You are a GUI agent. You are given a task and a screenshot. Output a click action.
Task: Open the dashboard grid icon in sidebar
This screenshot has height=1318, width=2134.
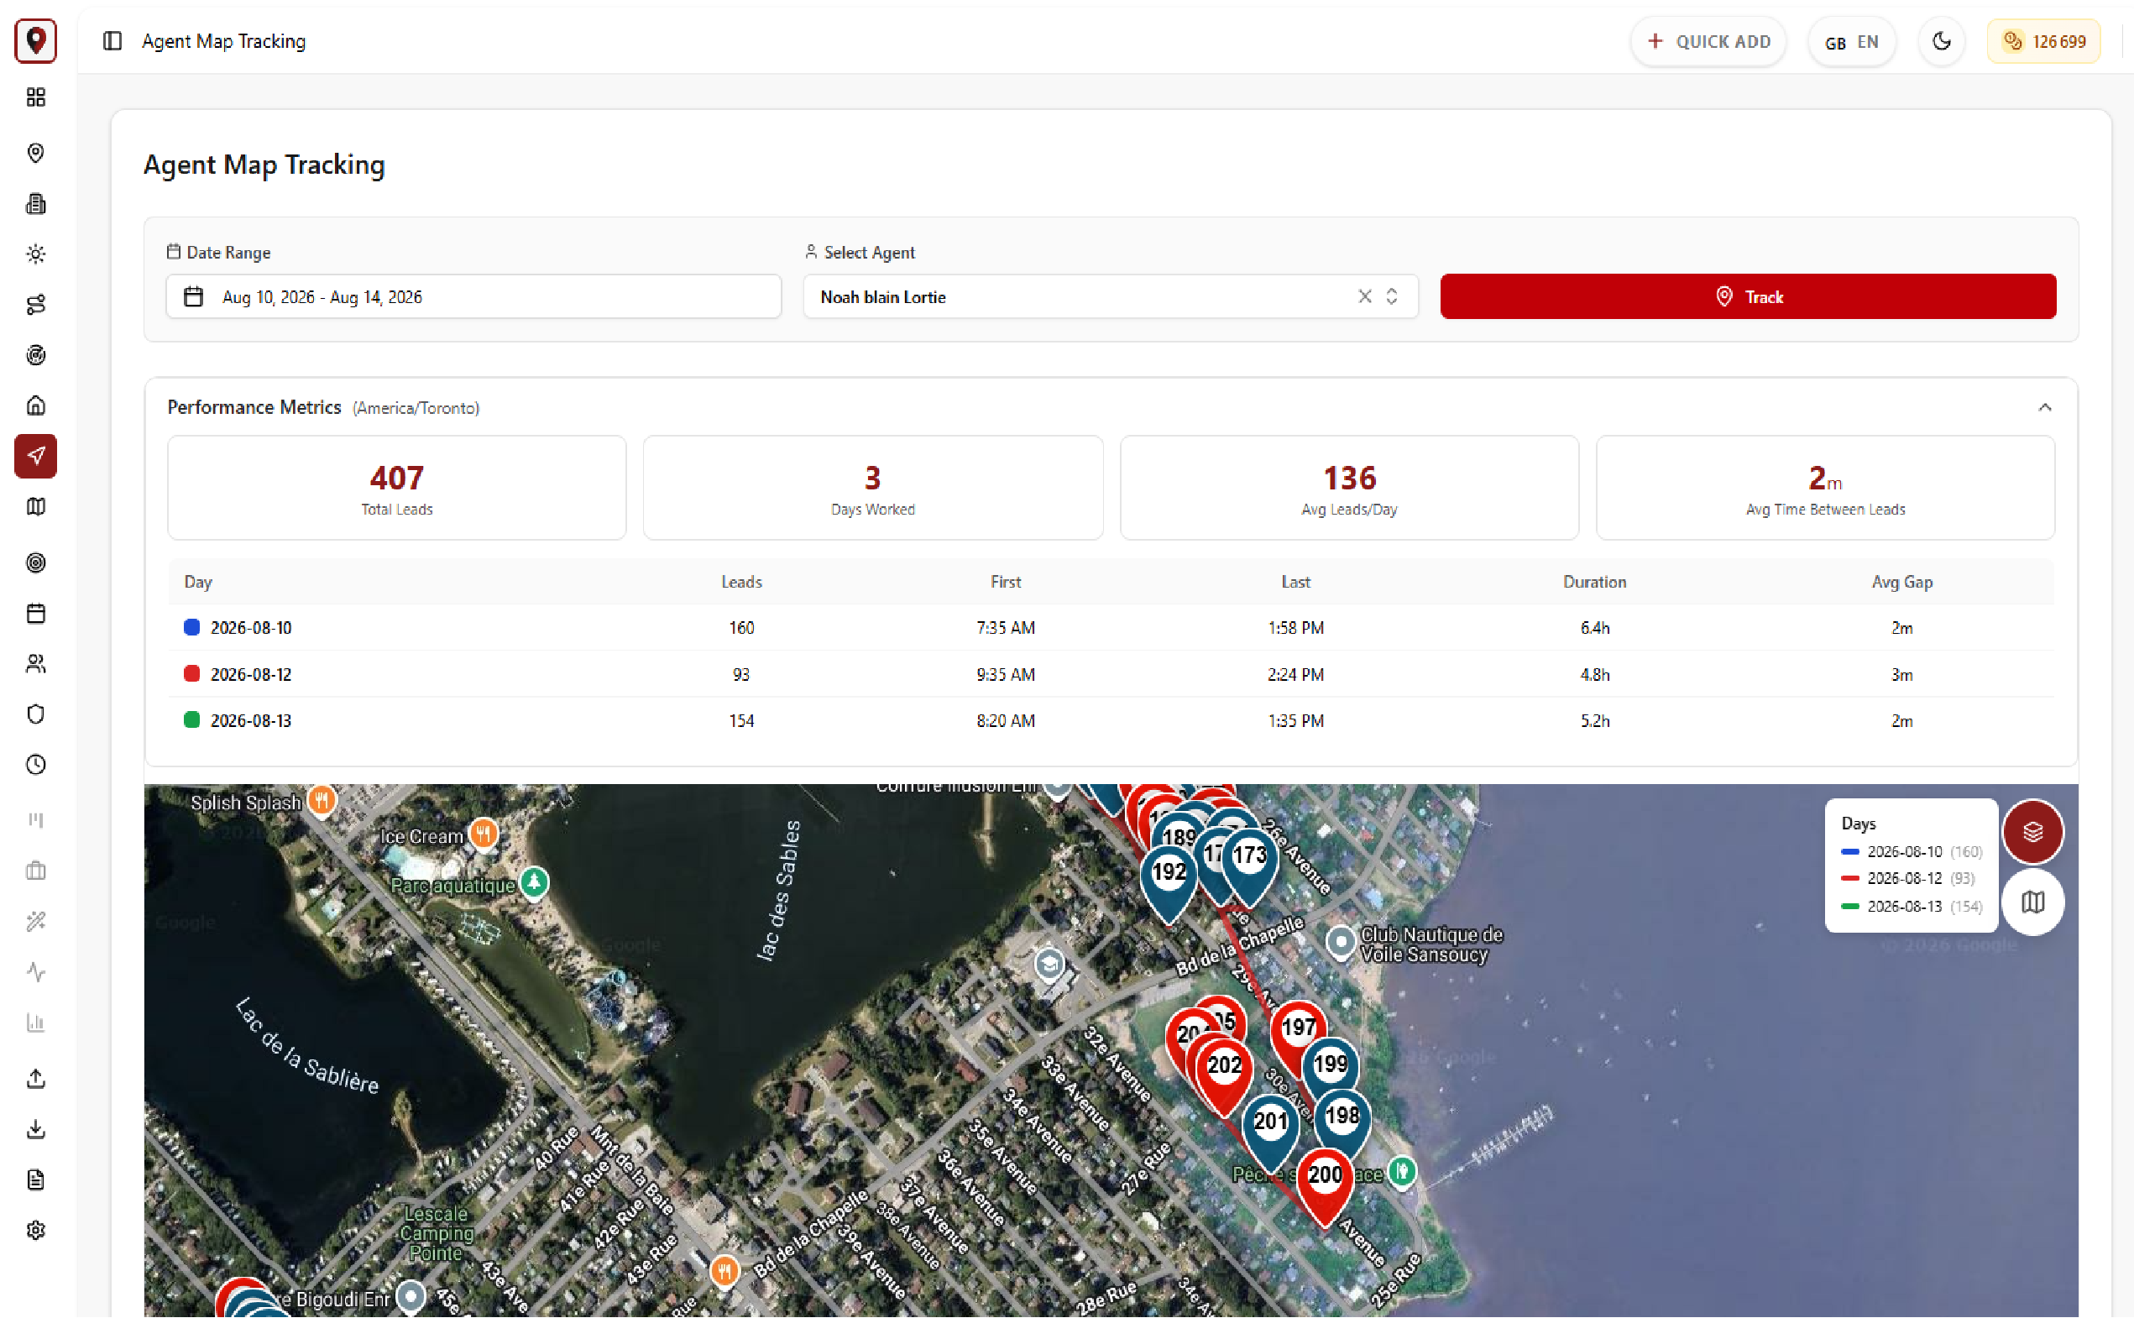(36, 97)
